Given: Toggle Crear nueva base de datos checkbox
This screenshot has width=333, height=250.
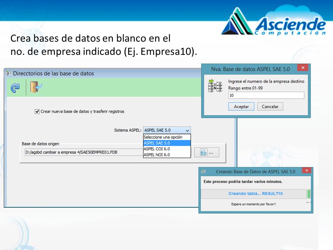Looking at the screenshot, I should [37, 111].
